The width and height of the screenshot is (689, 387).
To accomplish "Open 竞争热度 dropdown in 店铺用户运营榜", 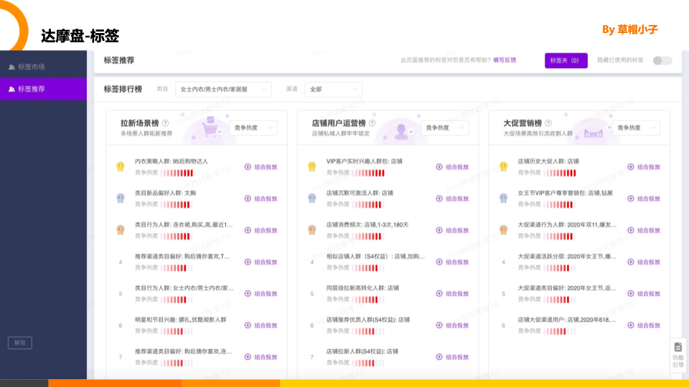I will click(x=444, y=128).
